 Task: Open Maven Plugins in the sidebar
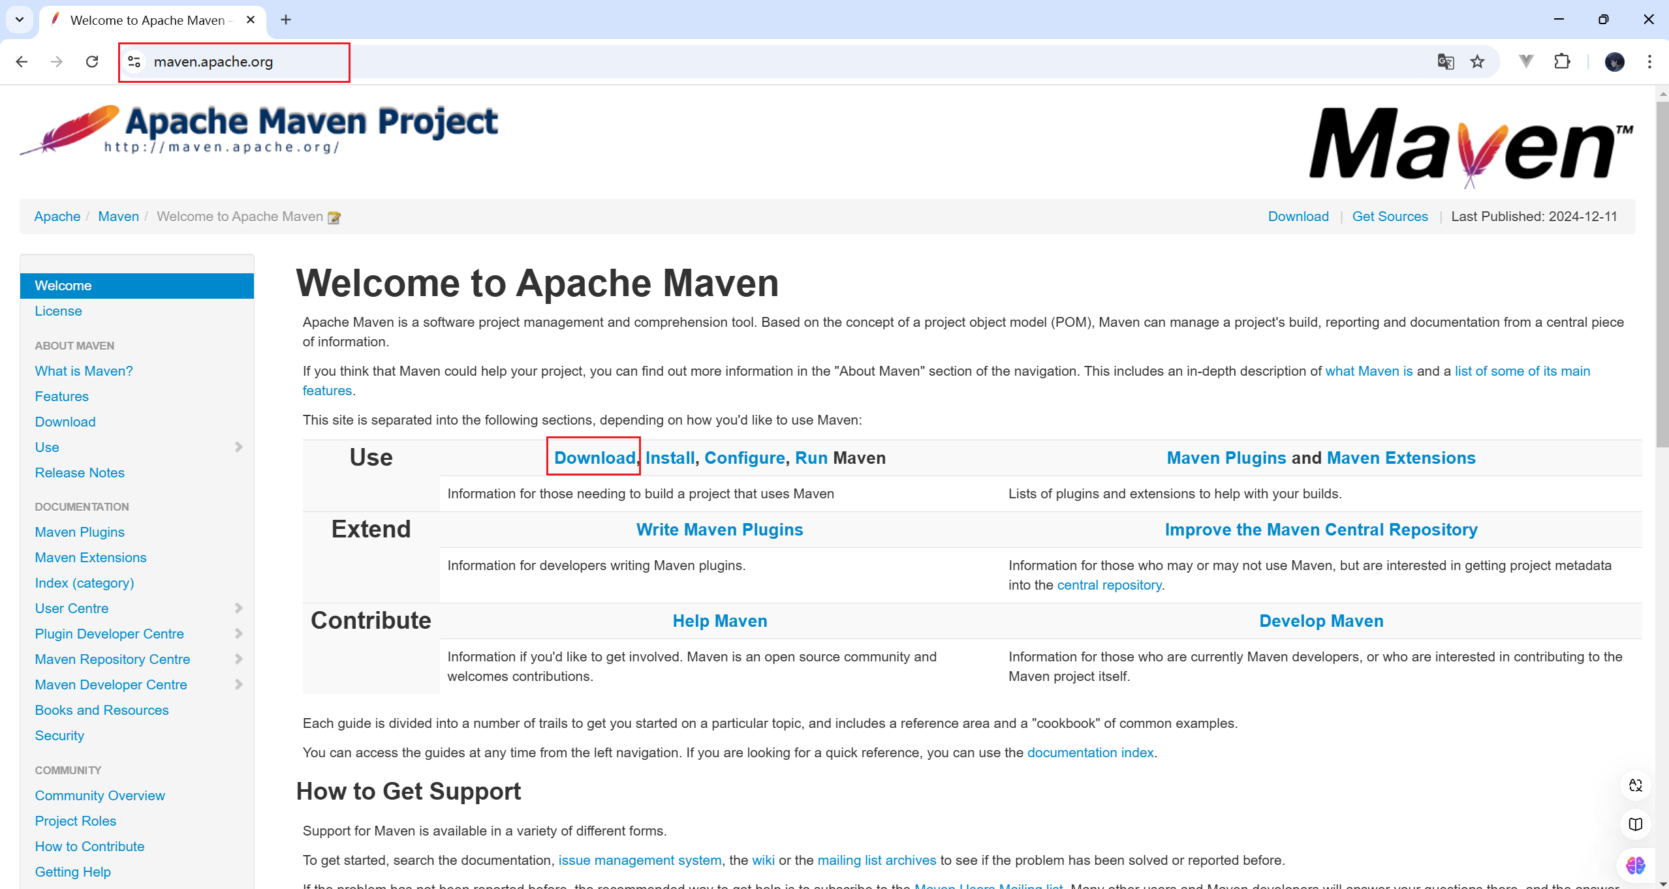click(80, 532)
